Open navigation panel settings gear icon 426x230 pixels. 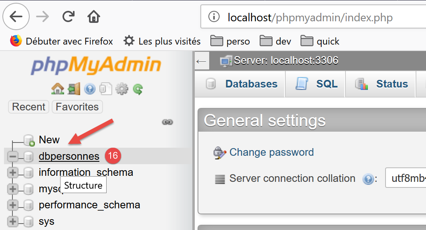[121, 89]
